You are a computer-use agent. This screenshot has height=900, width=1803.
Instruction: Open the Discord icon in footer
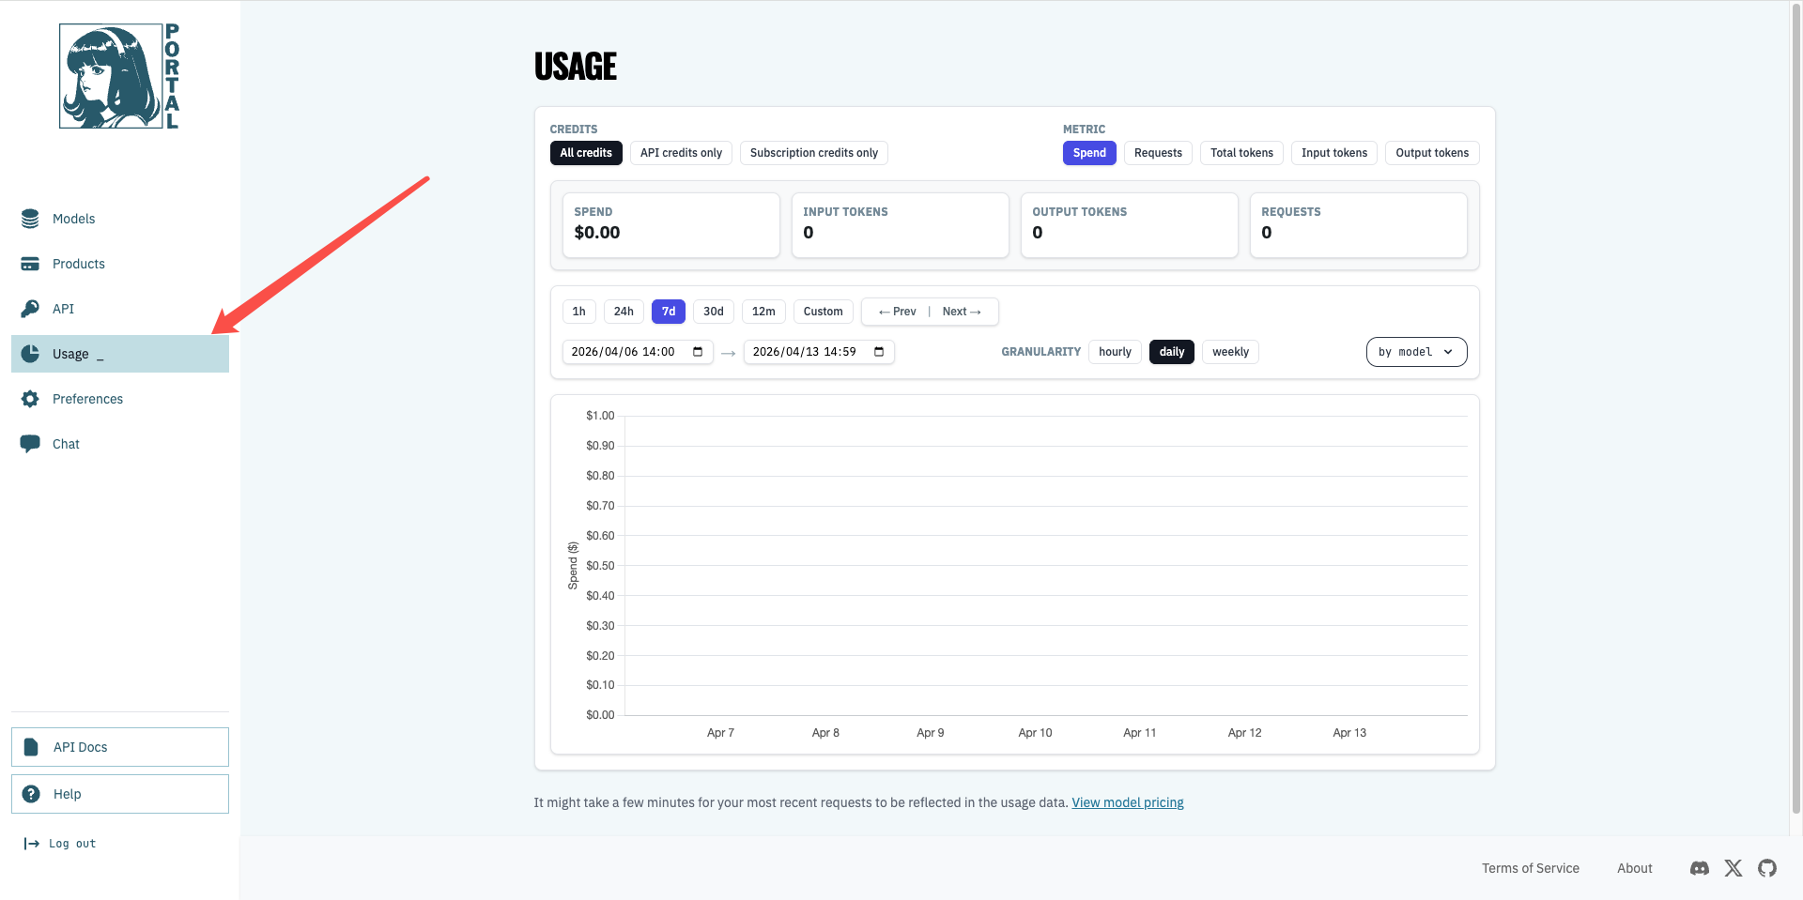(1699, 868)
